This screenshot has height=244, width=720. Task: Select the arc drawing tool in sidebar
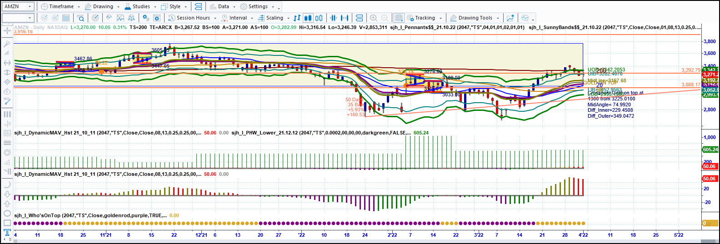[x=7, y=184]
